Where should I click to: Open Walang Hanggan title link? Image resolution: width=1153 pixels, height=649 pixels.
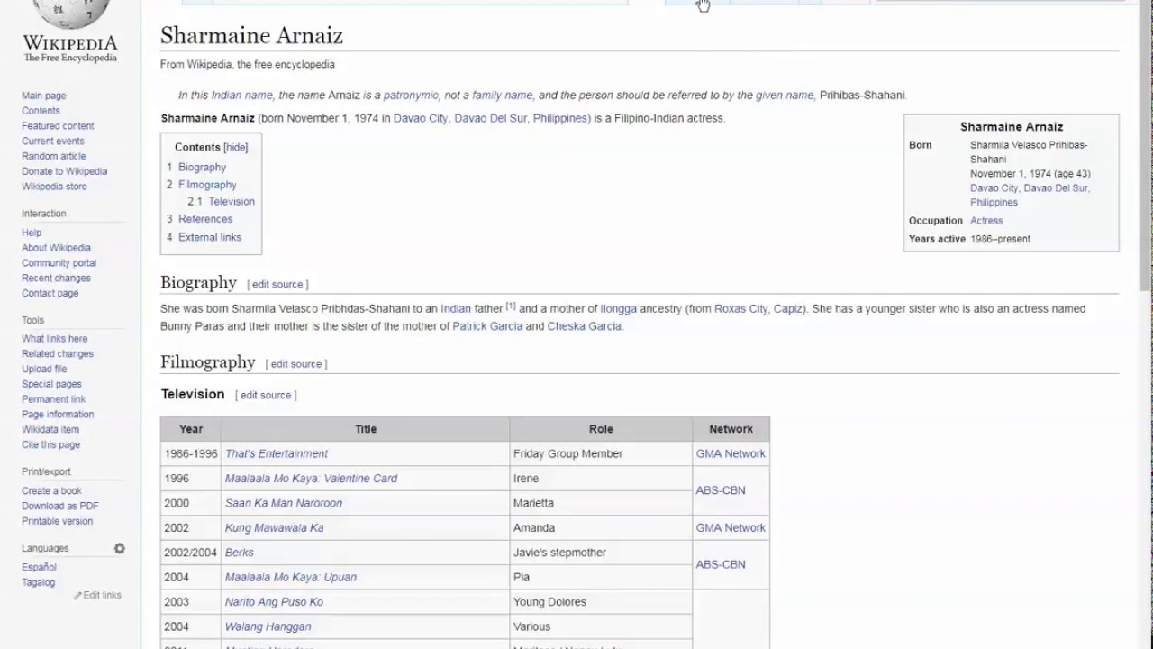268,626
